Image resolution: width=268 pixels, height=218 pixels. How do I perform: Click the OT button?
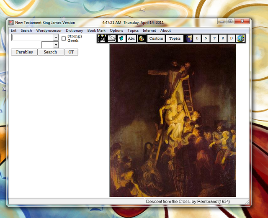click(x=71, y=52)
